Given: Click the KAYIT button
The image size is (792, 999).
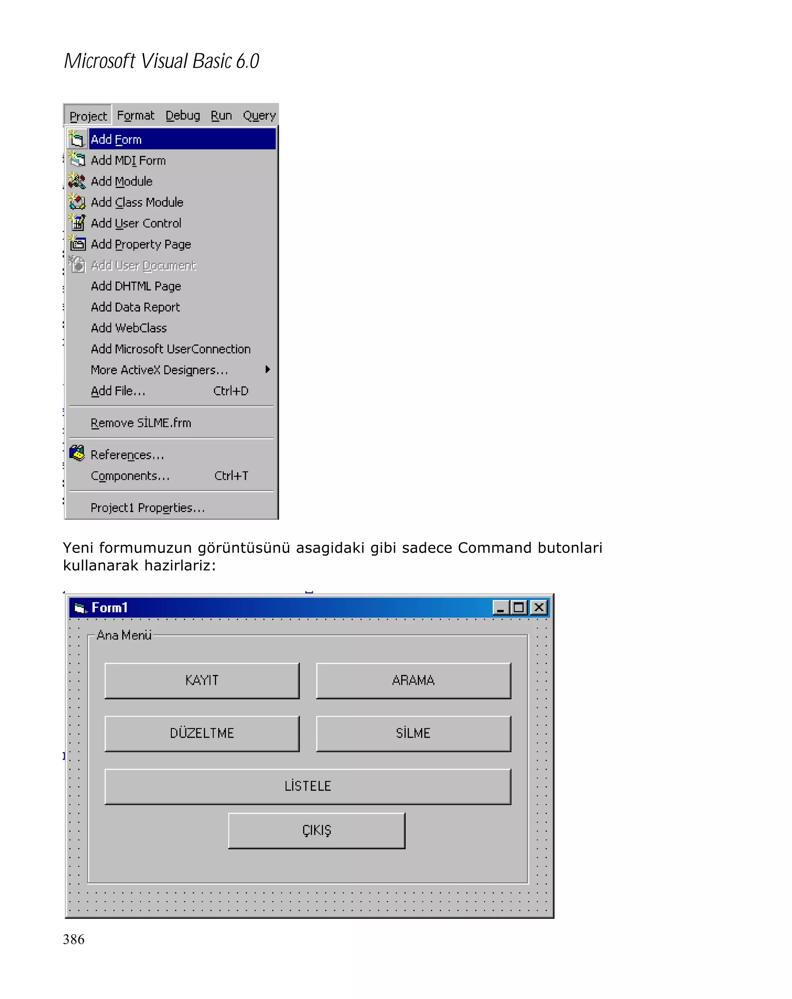Looking at the screenshot, I should (x=201, y=680).
